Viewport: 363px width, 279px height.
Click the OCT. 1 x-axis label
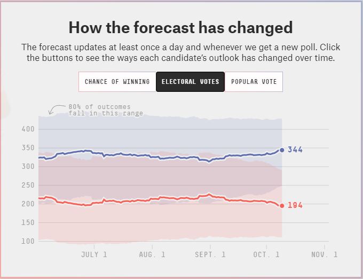pyautogui.click(x=266, y=254)
